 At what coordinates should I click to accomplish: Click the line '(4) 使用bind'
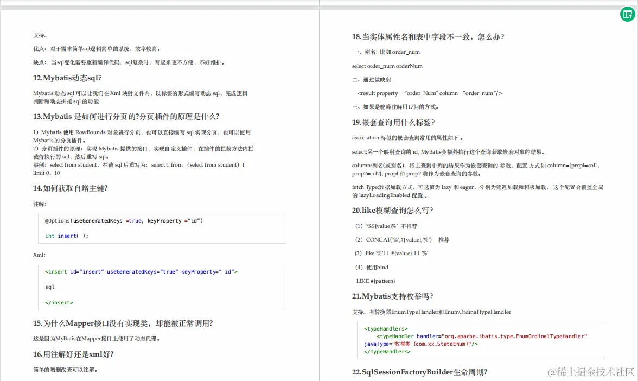click(x=372, y=268)
